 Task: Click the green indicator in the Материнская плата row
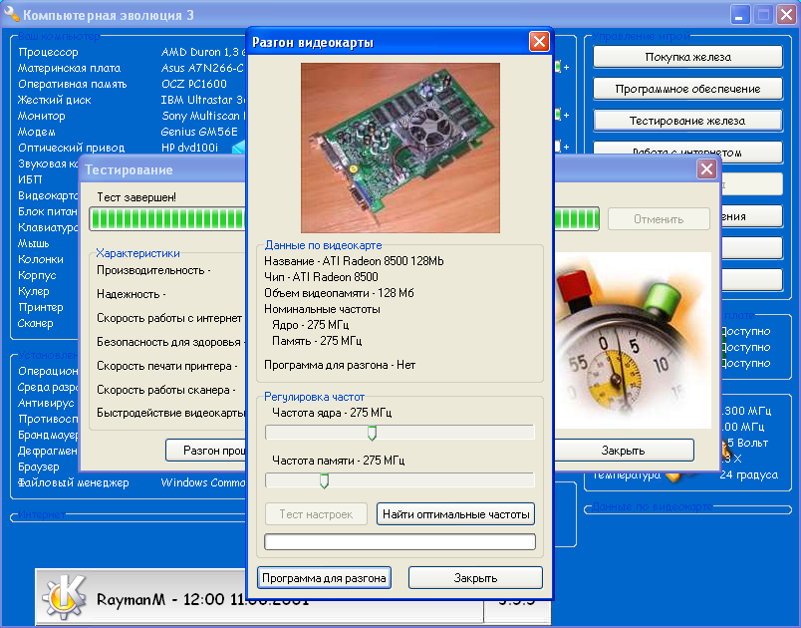[558, 67]
